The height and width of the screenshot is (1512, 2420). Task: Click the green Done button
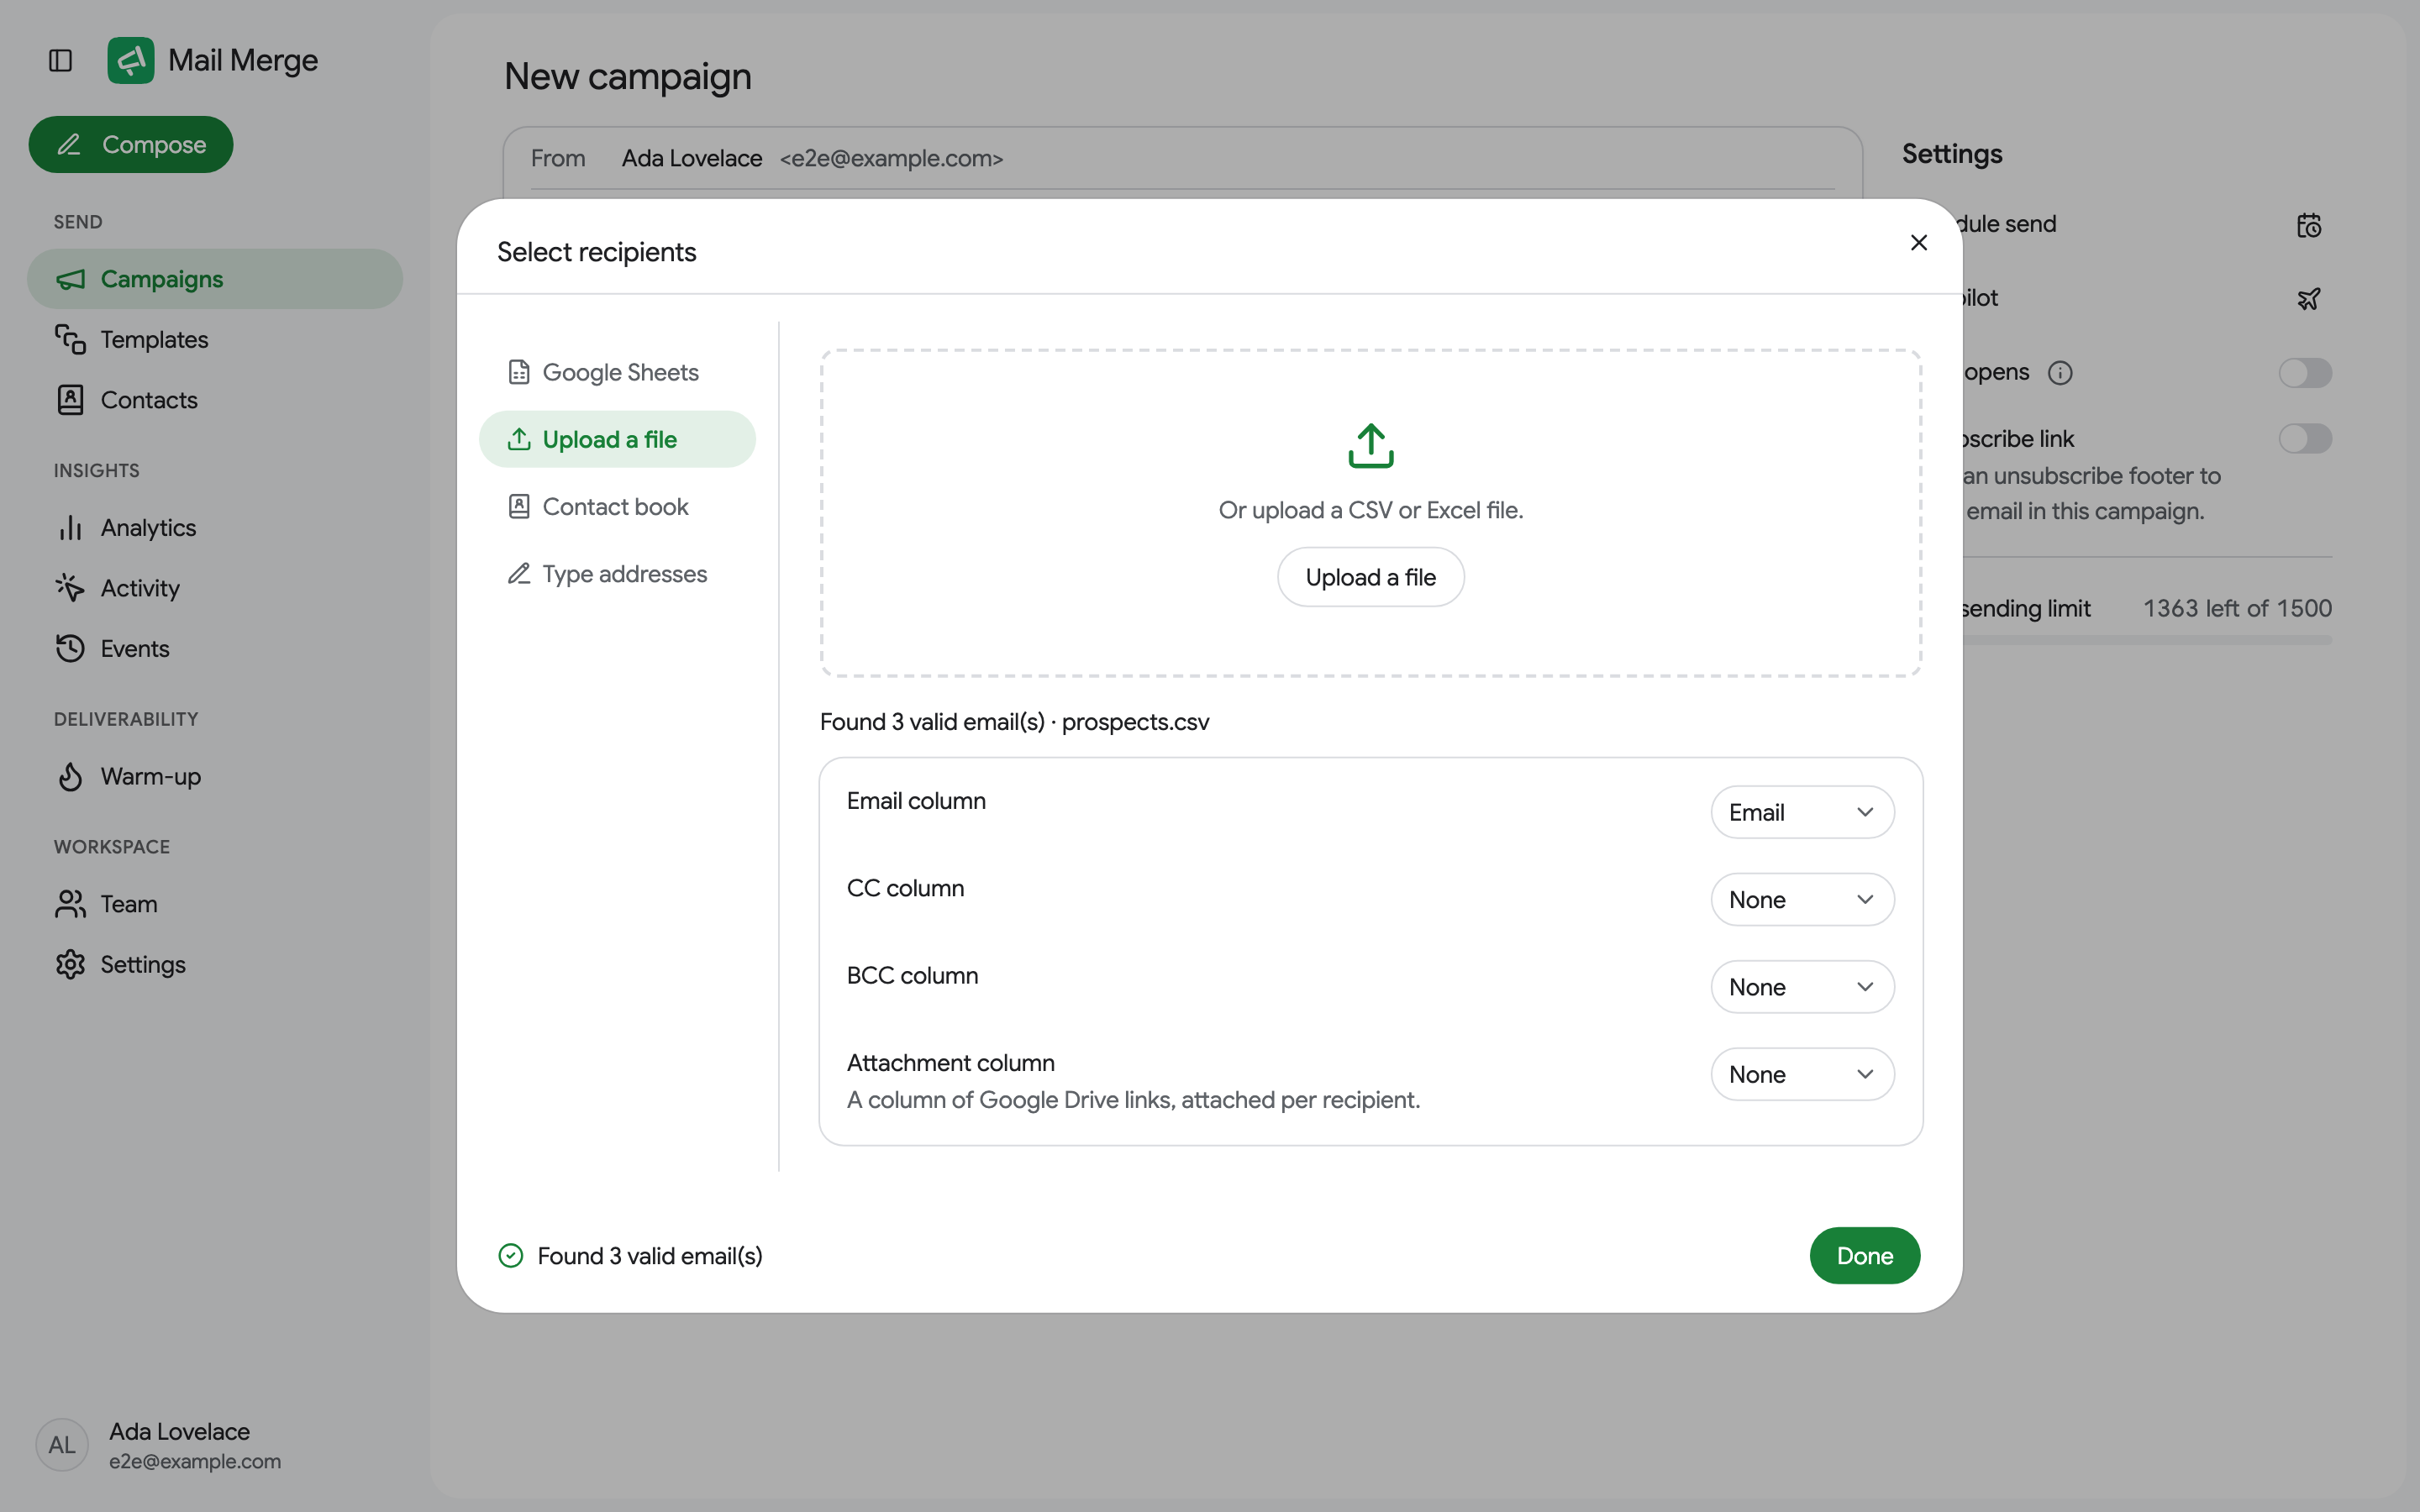tap(1864, 1256)
